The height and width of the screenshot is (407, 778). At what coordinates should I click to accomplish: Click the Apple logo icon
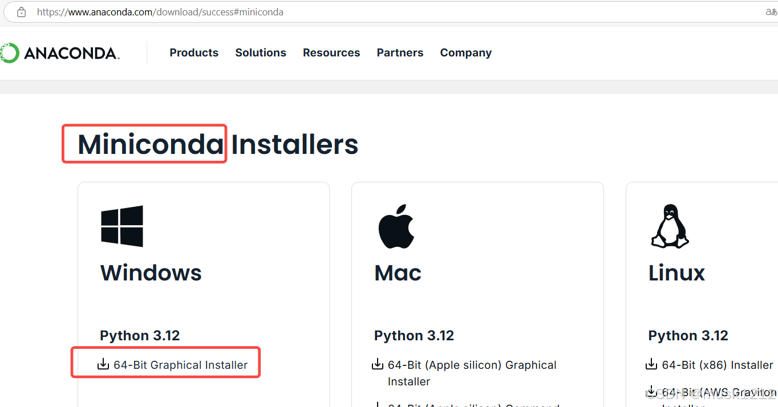click(x=396, y=226)
